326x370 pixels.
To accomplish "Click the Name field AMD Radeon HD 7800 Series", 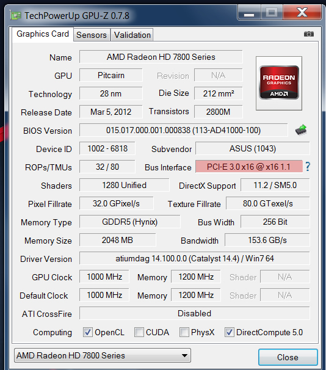I will pyautogui.click(x=161, y=57).
